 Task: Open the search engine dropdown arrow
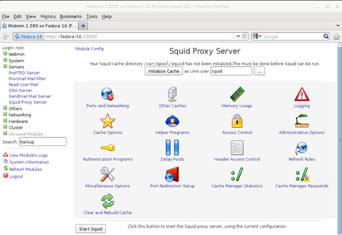point(260,36)
